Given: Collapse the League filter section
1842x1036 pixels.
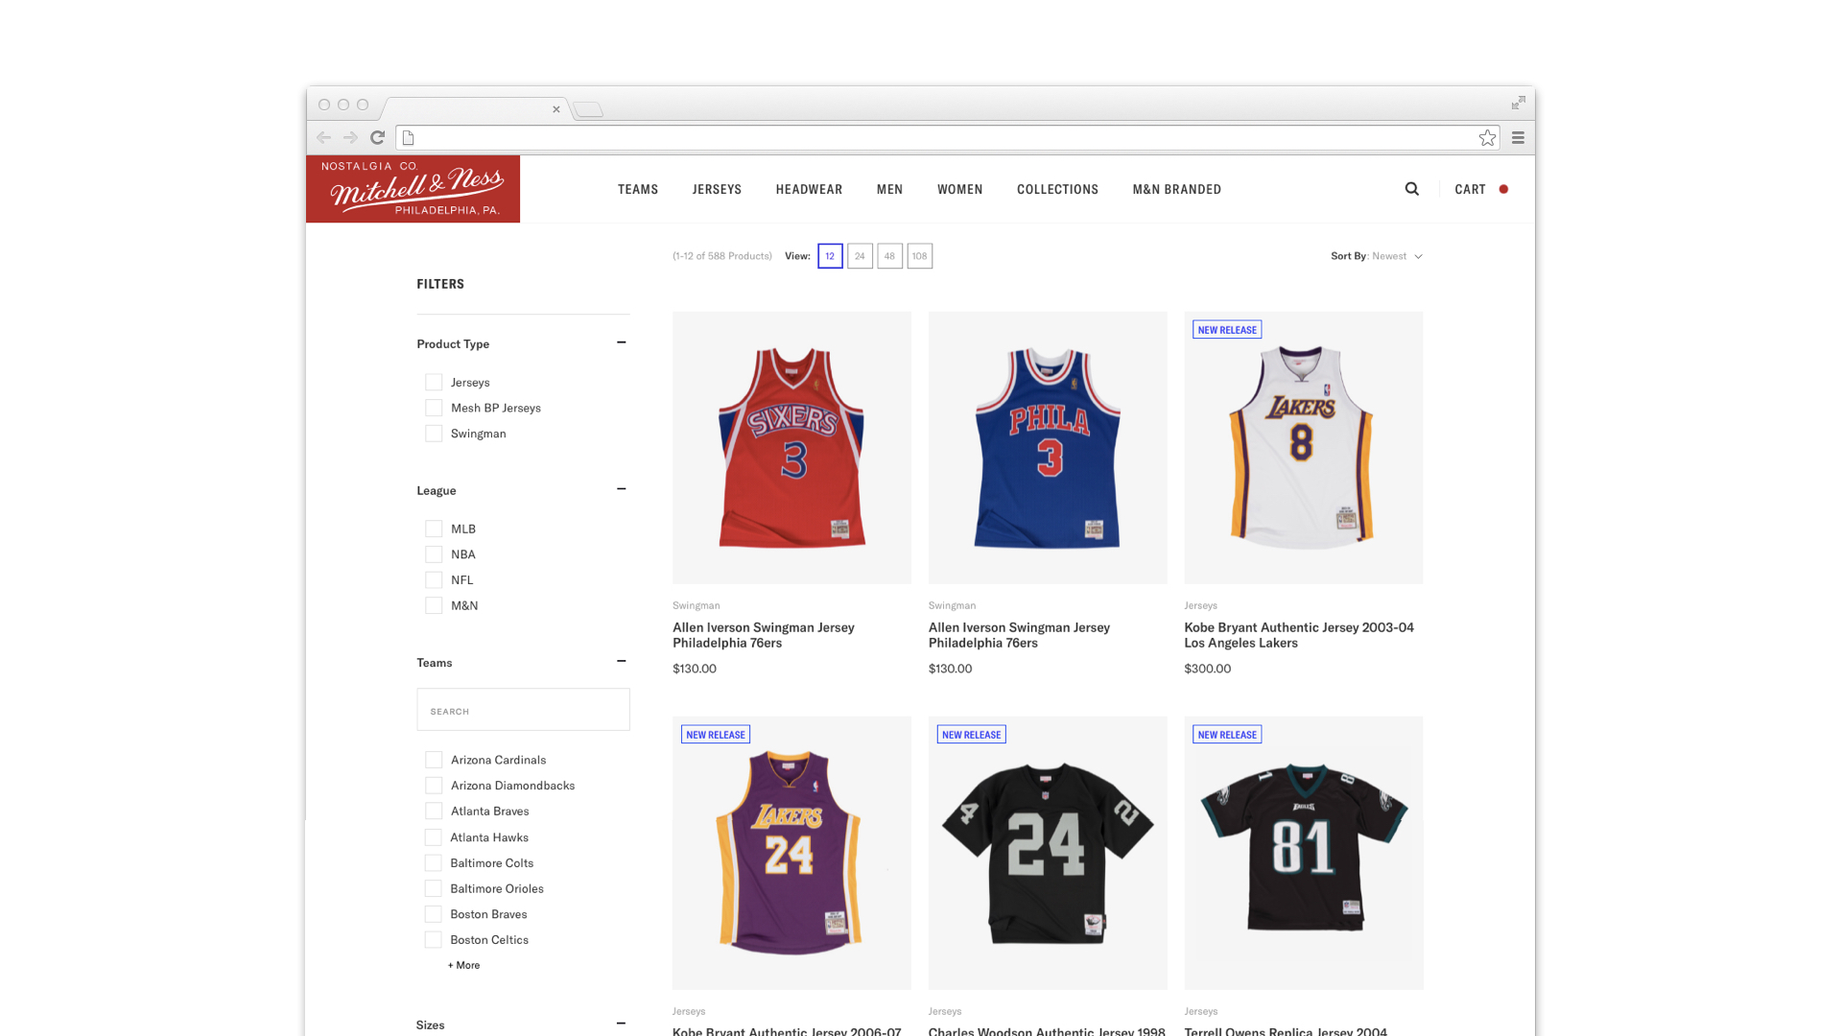Looking at the screenshot, I should tap(621, 489).
